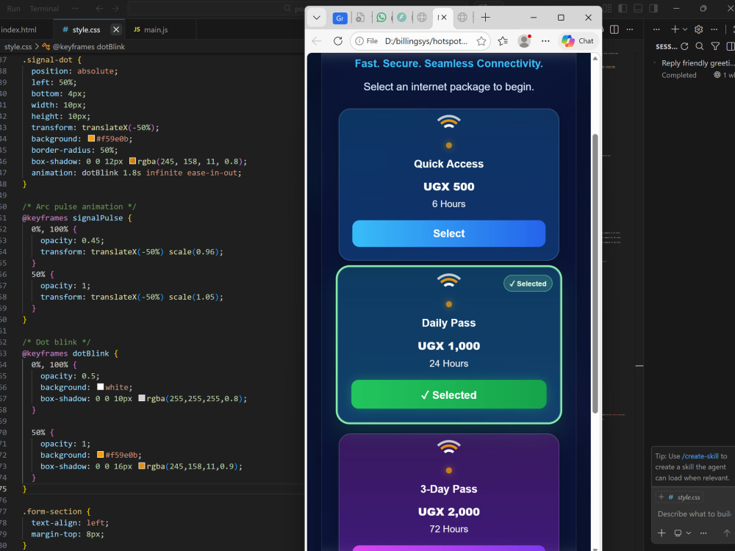Toggle VS Code bottom panel layout icon
Screen dimensions: 735x551
638,8
